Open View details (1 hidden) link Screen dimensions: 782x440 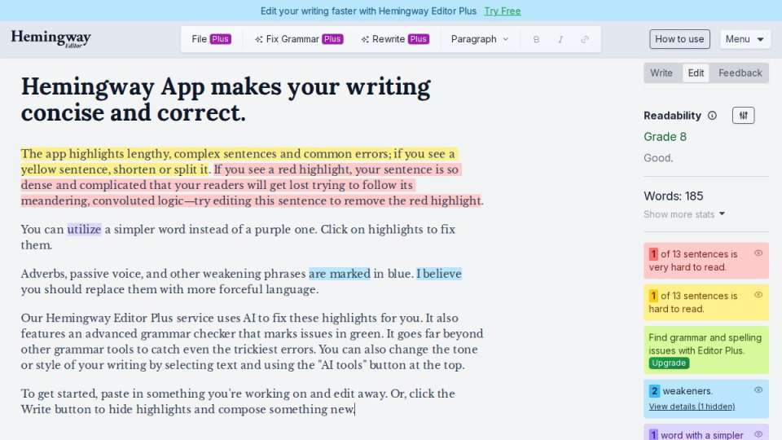tap(692, 407)
